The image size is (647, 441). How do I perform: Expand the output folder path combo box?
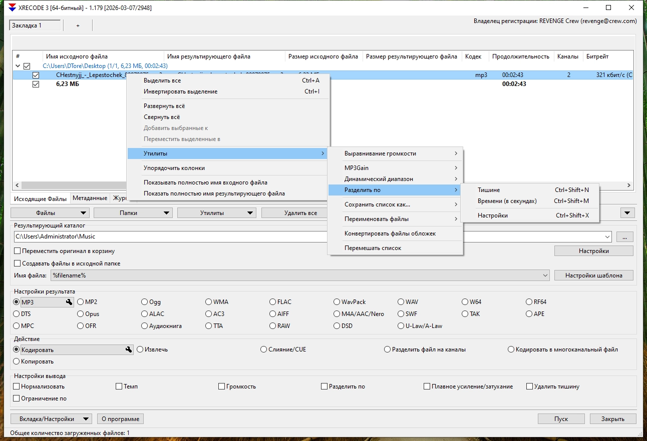tap(607, 236)
